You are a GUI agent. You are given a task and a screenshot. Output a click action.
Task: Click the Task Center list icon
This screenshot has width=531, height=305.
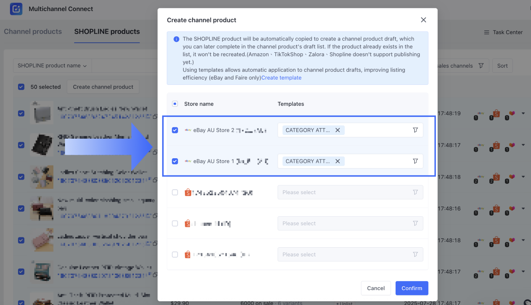487,32
